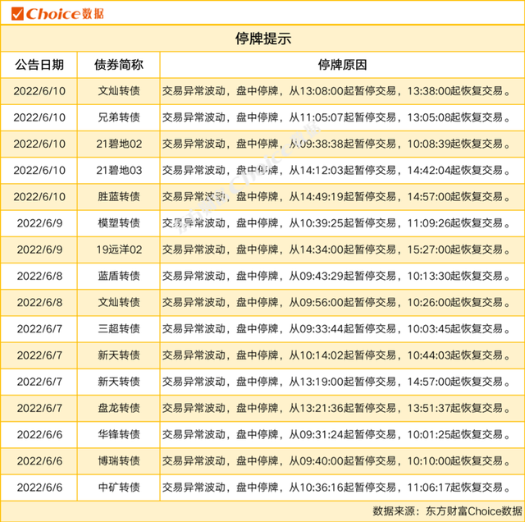This screenshot has height=522, width=525.
Task: Click the 胜蓝转债 bond name
Action: pos(119,196)
